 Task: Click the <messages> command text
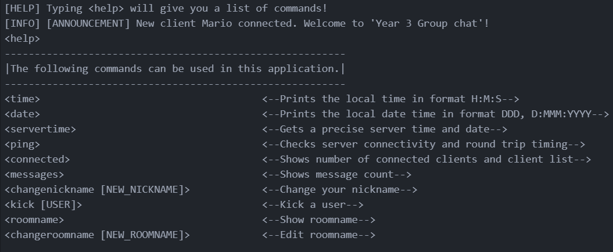tap(34, 175)
